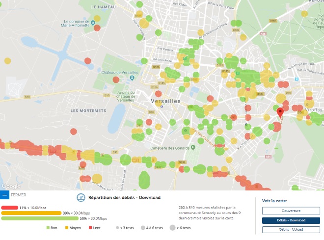The image size is (324, 240).
Task: Switch to Débits - Upload map
Action: pyautogui.click(x=291, y=230)
